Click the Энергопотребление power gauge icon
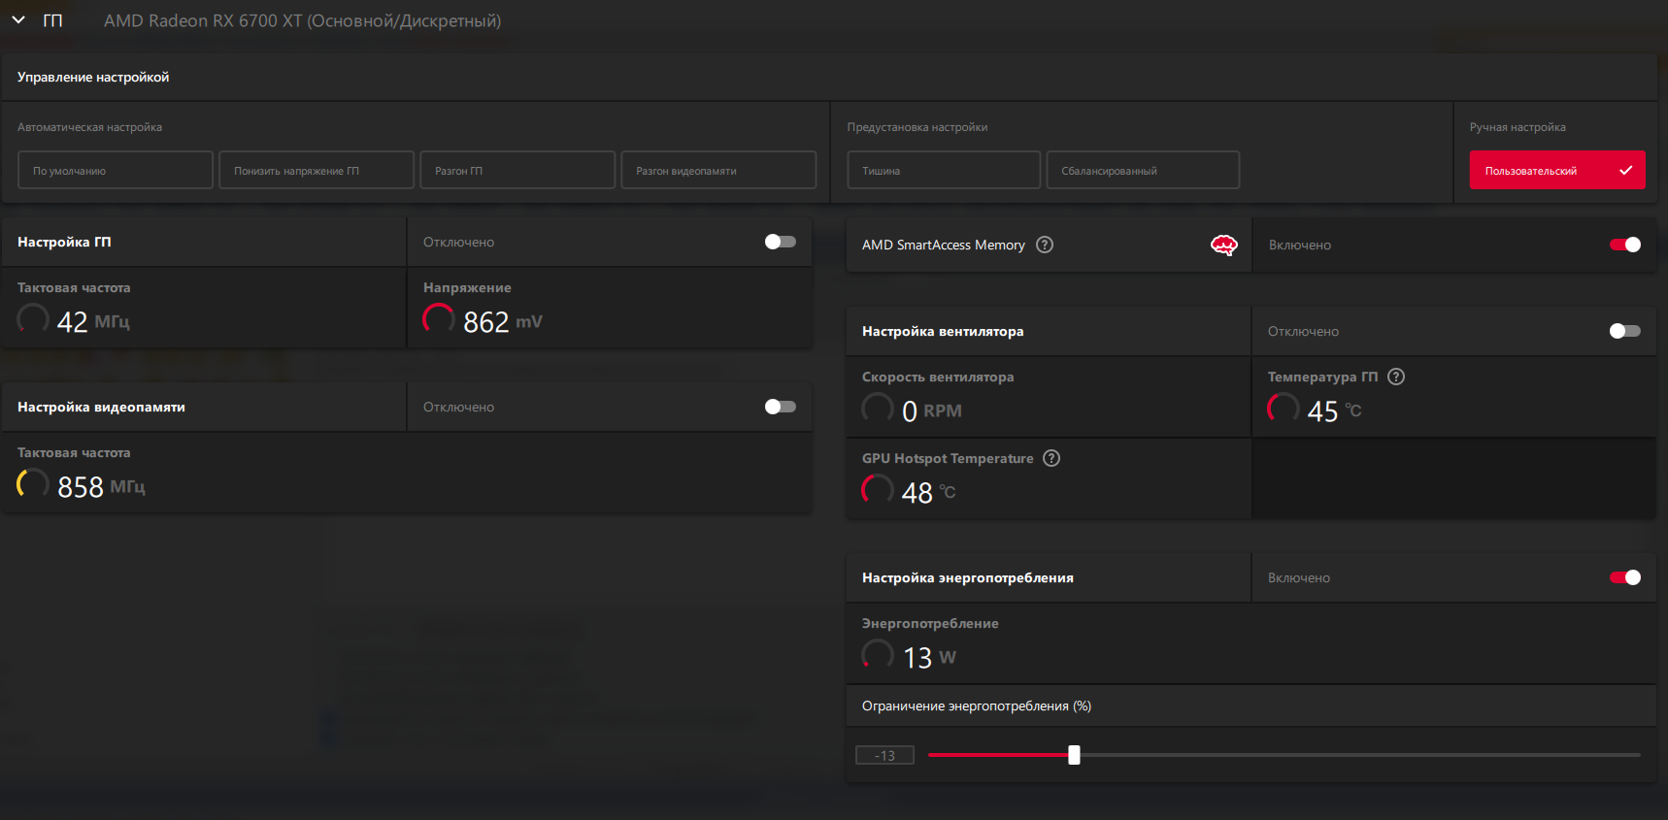Screen dimensions: 1668x820 coord(878,655)
